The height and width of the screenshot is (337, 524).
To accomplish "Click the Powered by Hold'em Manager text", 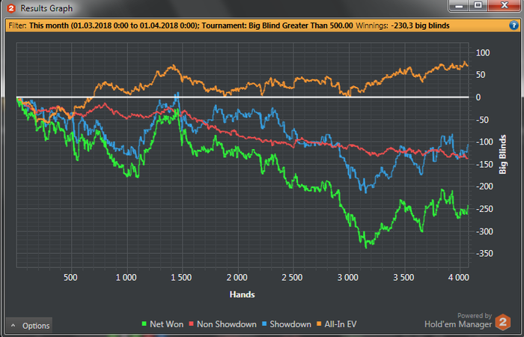I will pyautogui.click(x=458, y=321).
